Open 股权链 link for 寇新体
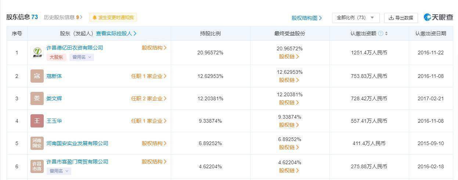The width and height of the screenshot is (458, 180). pos(289,80)
